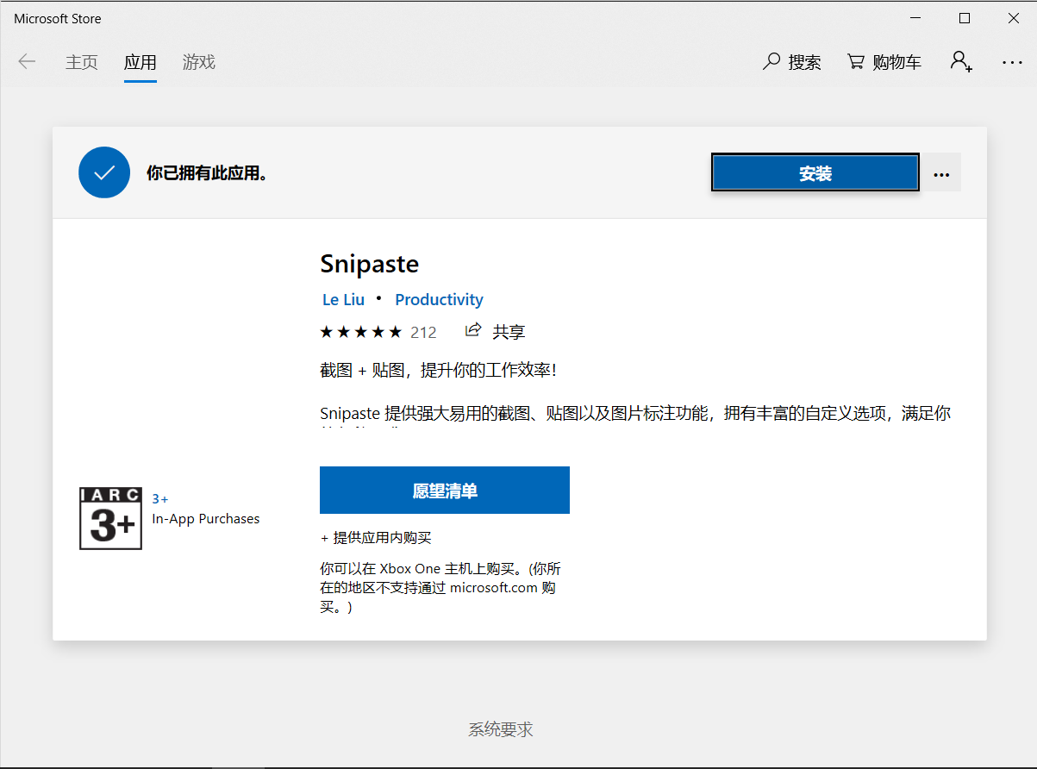
Task: Click the IARC 3+ age rating badge
Action: pos(110,517)
